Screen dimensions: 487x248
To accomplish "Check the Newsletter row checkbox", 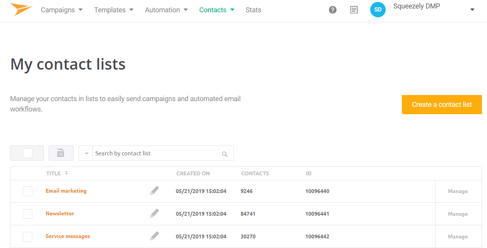I will 27,214.
